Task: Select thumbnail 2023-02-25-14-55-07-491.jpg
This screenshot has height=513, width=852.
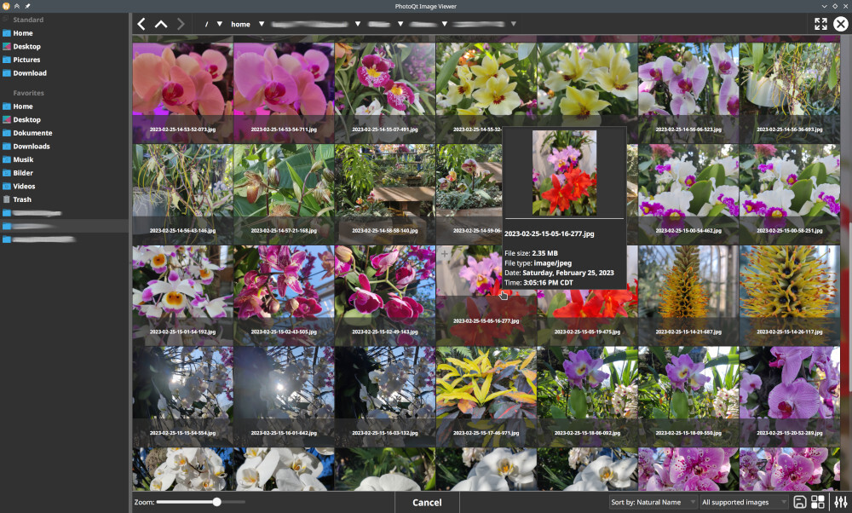Action: pyautogui.click(x=385, y=93)
